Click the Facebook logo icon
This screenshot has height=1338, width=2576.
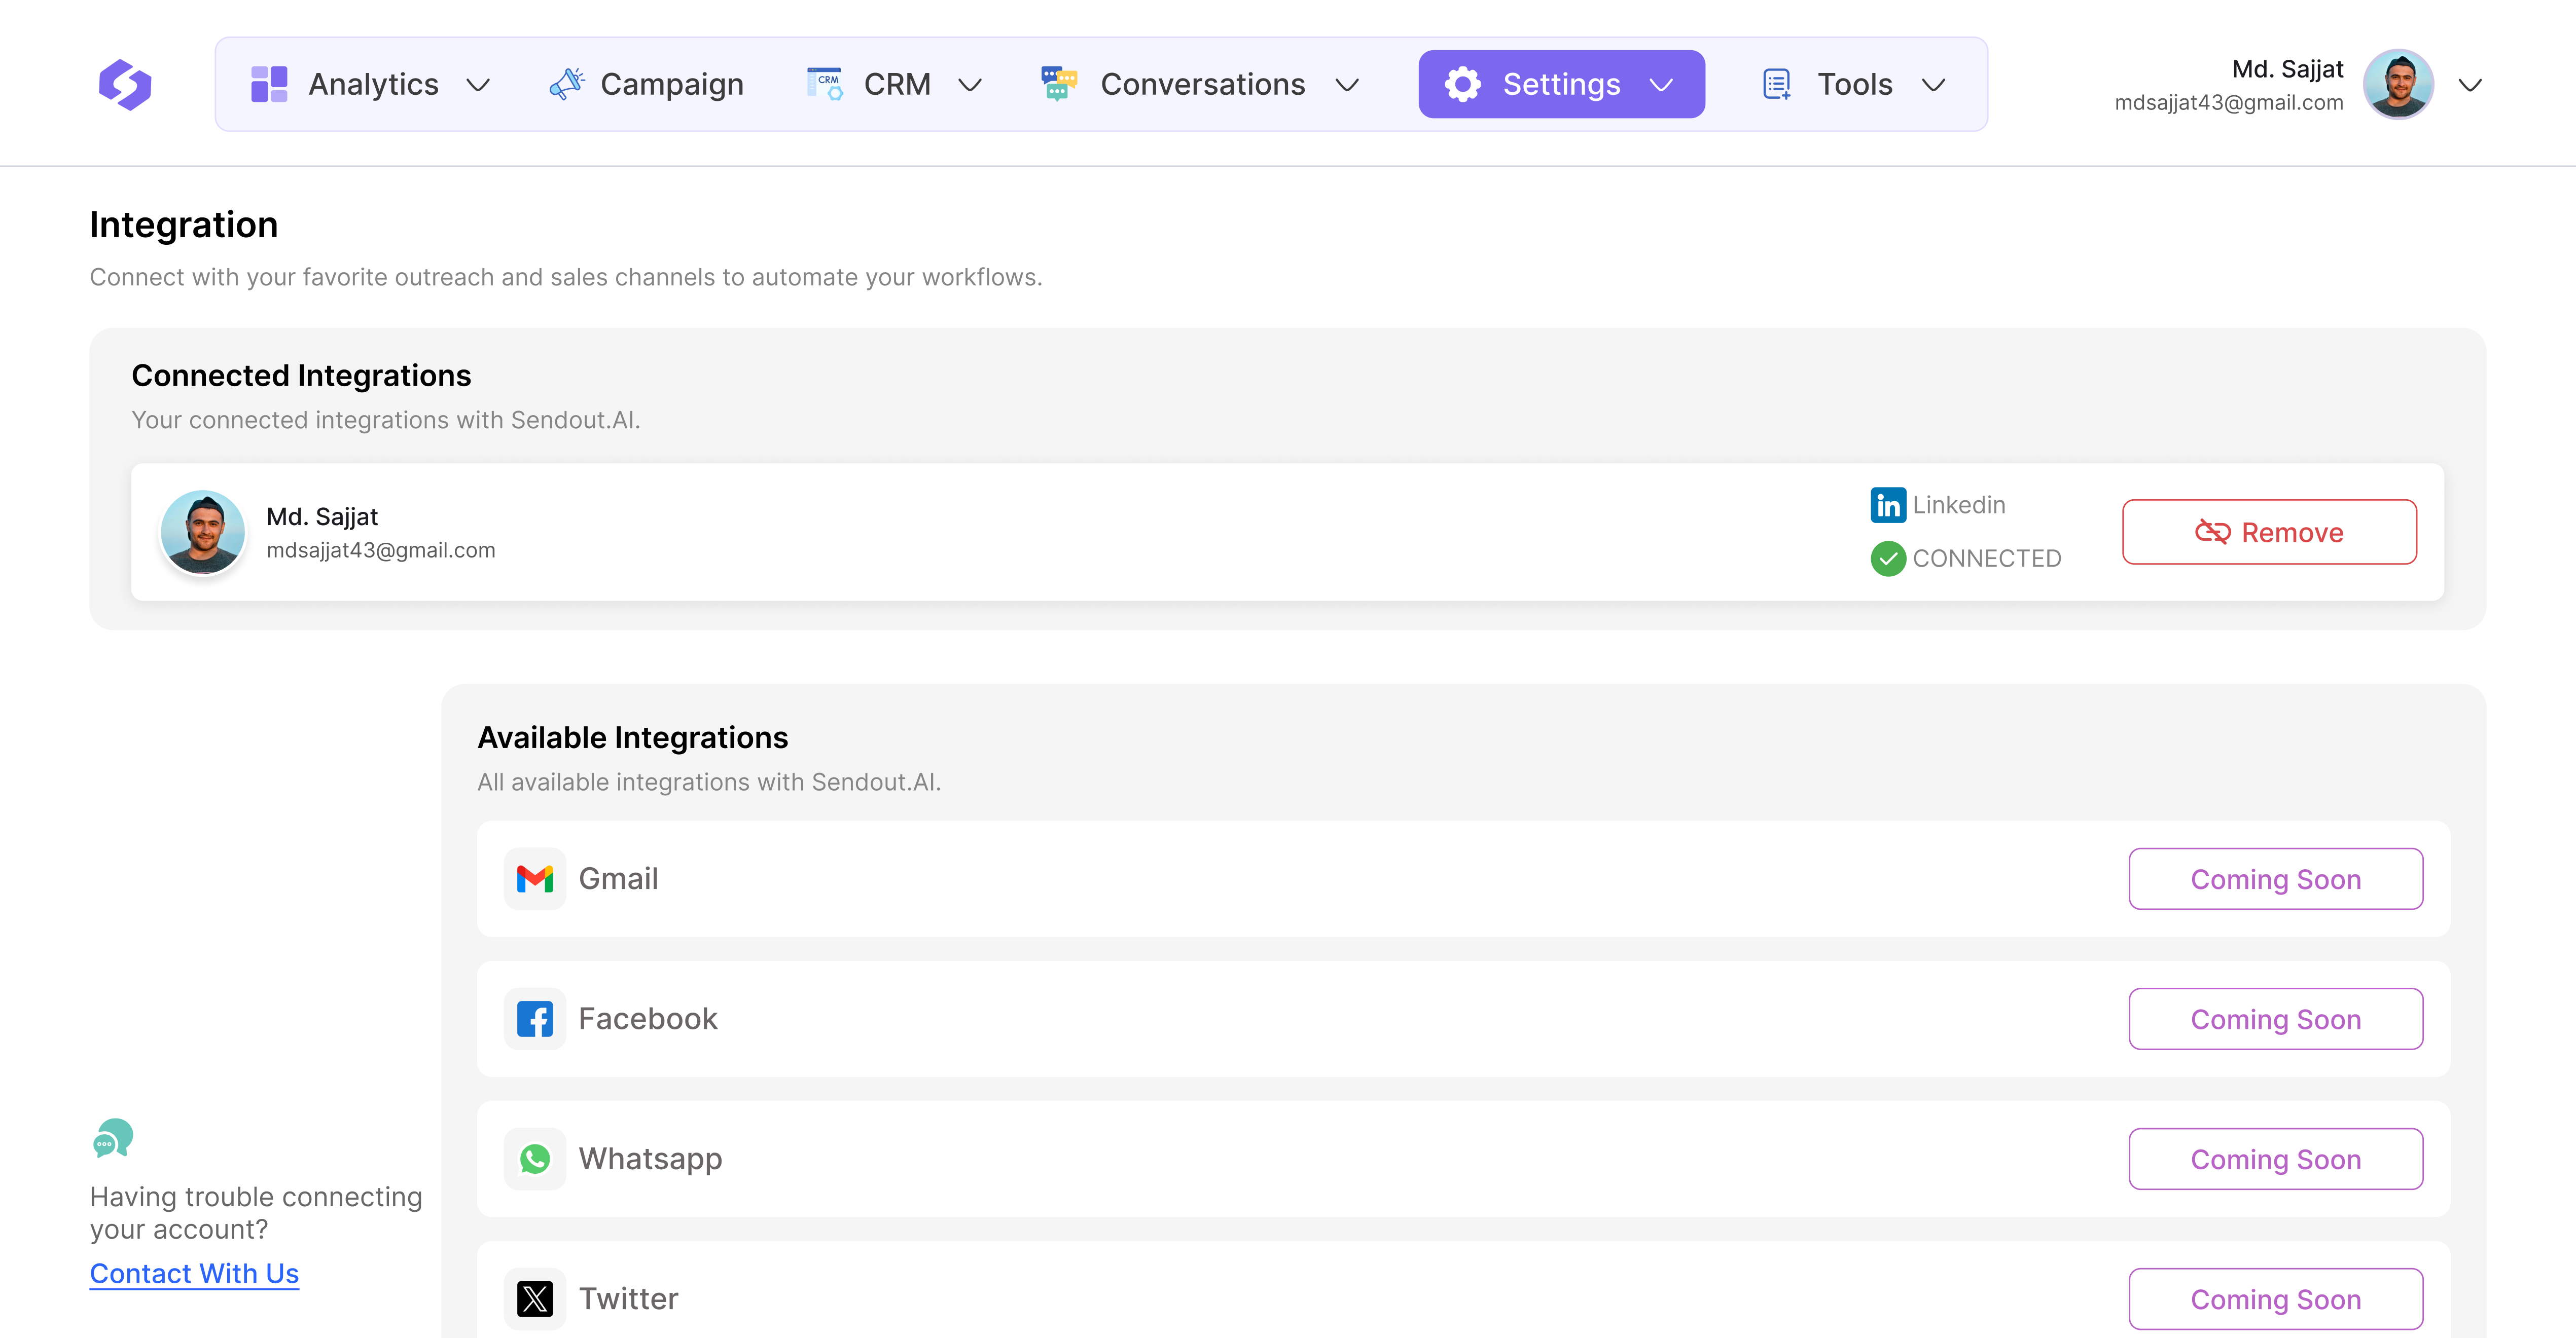tap(535, 1018)
